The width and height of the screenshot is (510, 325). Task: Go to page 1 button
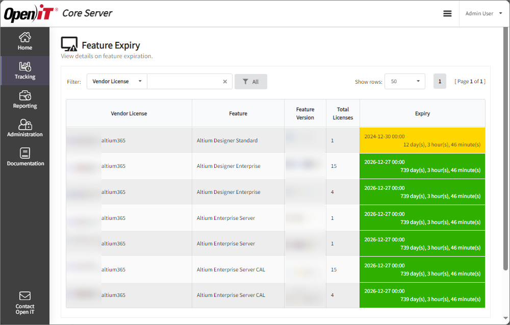pyautogui.click(x=440, y=82)
